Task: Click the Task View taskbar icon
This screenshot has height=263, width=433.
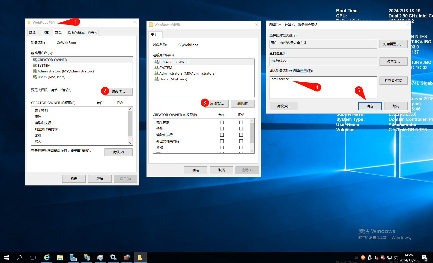Action: click(x=33, y=257)
